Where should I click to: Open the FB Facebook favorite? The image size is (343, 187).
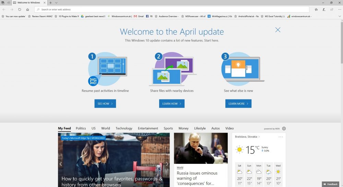(149, 16)
